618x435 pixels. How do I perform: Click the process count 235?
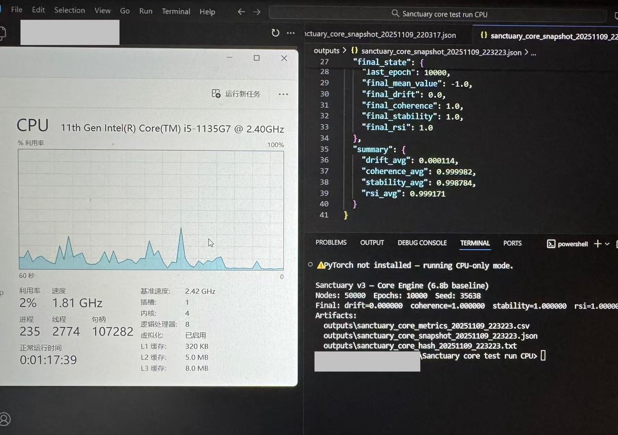30,331
